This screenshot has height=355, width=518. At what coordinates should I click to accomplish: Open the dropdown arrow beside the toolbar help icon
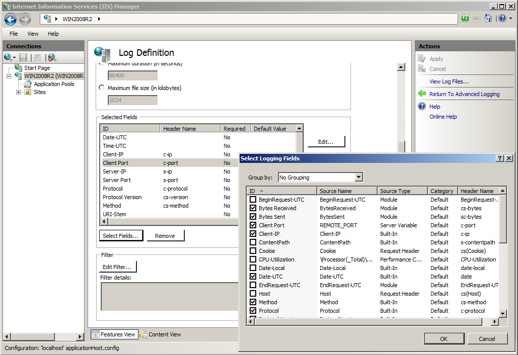(x=511, y=19)
